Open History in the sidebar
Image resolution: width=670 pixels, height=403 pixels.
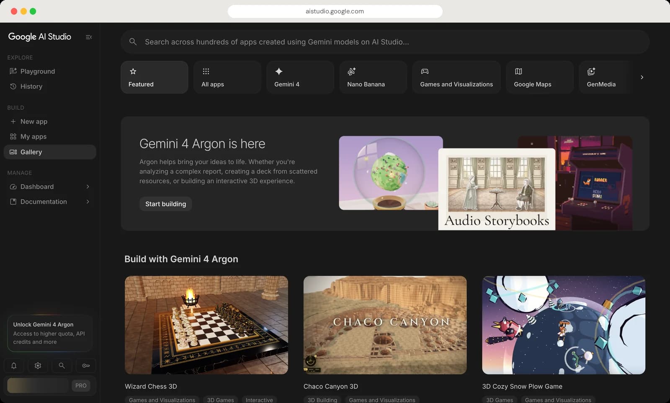pyautogui.click(x=50, y=87)
